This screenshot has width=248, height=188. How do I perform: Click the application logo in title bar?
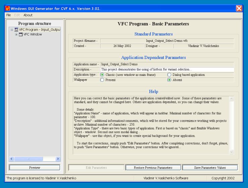tap(7, 8)
